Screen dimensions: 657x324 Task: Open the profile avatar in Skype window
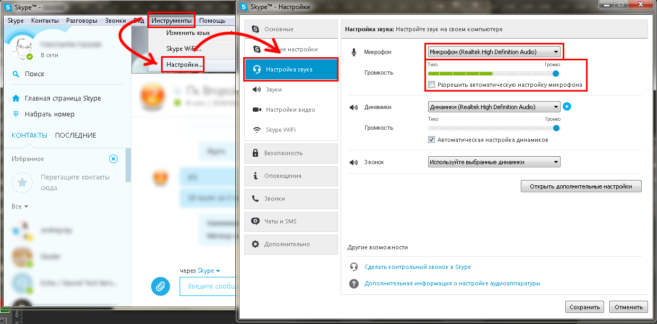pyautogui.click(x=22, y=49)
